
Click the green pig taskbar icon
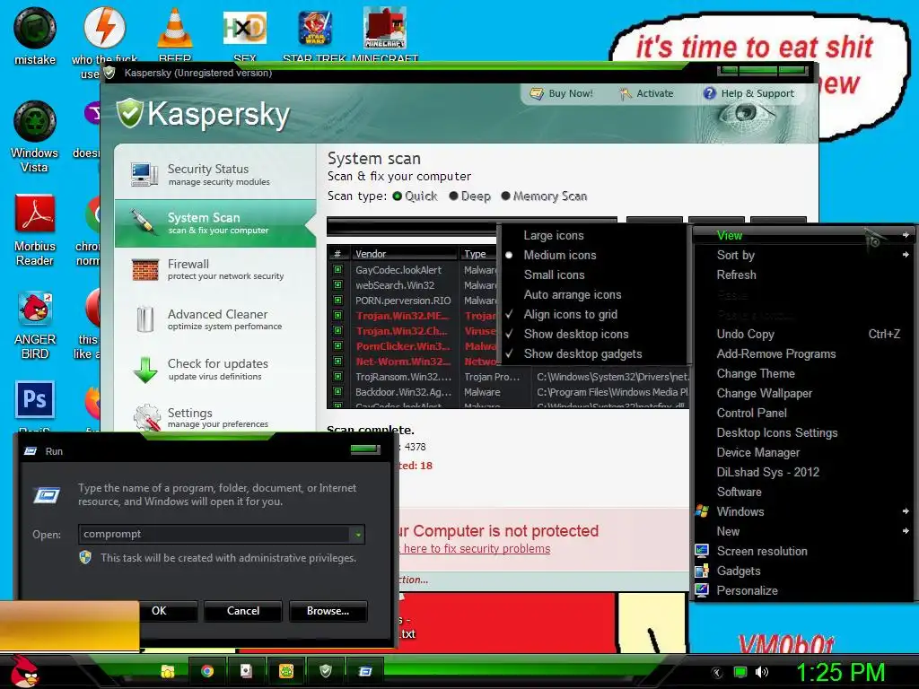coord(286,671)
